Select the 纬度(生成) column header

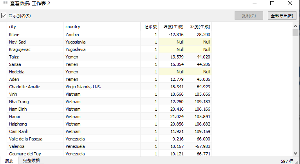172,27
